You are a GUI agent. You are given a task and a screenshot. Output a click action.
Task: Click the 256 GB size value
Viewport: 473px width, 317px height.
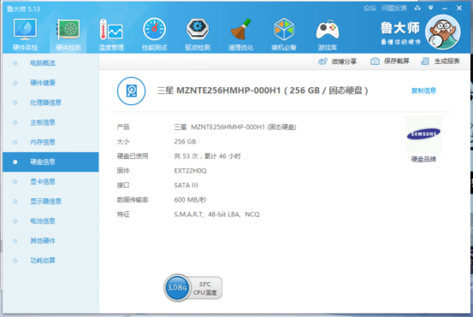(185, 141)
